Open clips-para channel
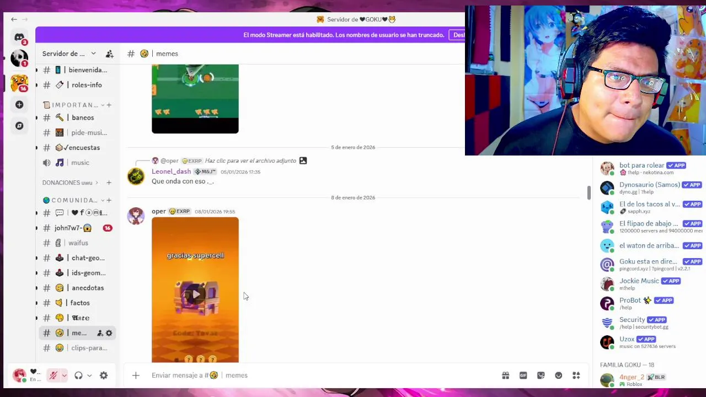Image resolution: width=706 pixels, height=397 pixels. coord(77,348)
